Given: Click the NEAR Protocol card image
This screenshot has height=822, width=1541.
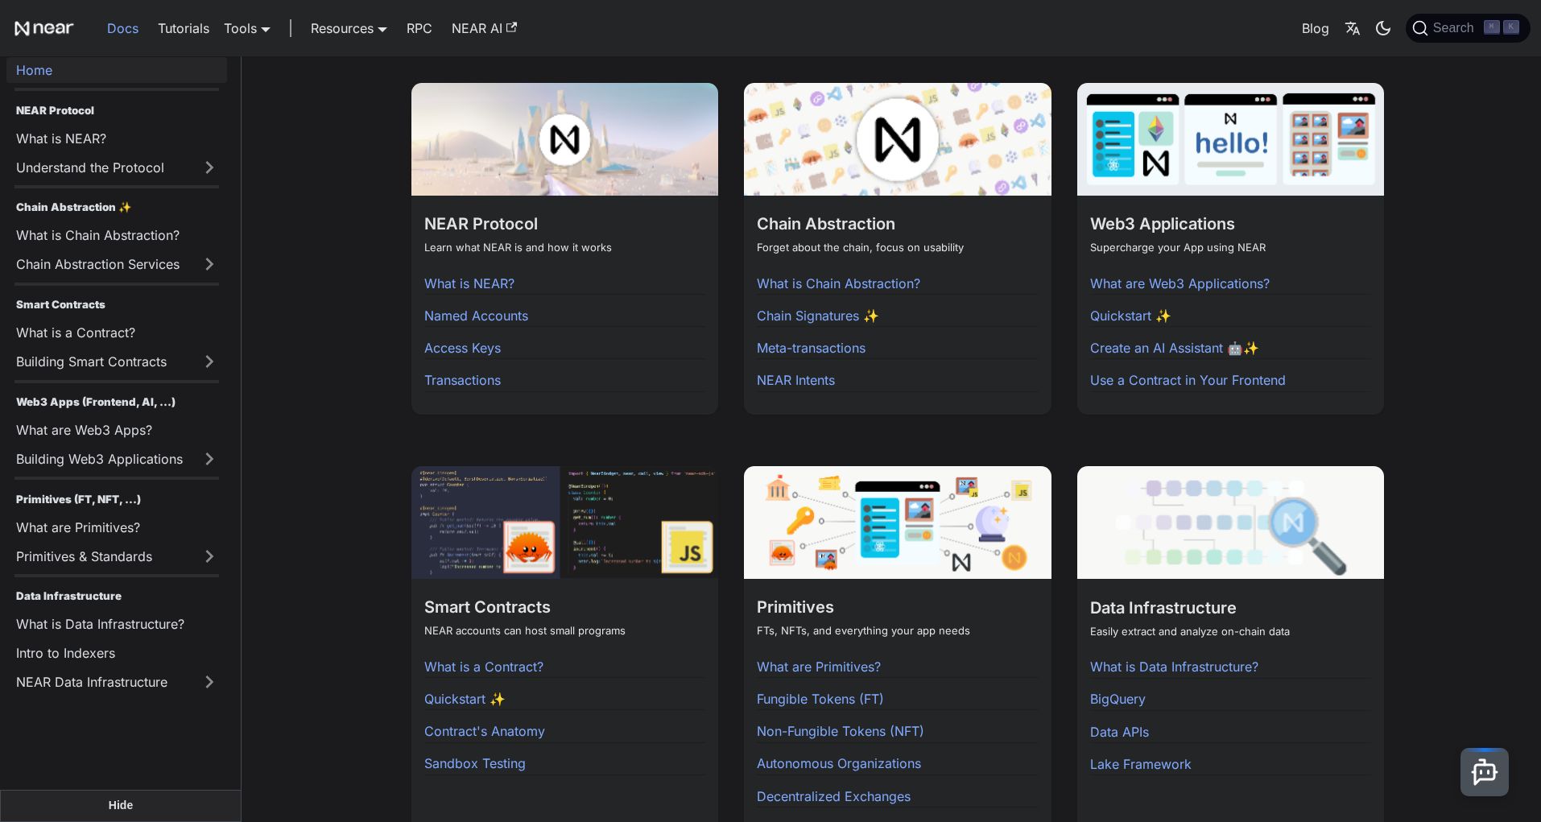Looking at the screenshot, I should pos(564,139).
